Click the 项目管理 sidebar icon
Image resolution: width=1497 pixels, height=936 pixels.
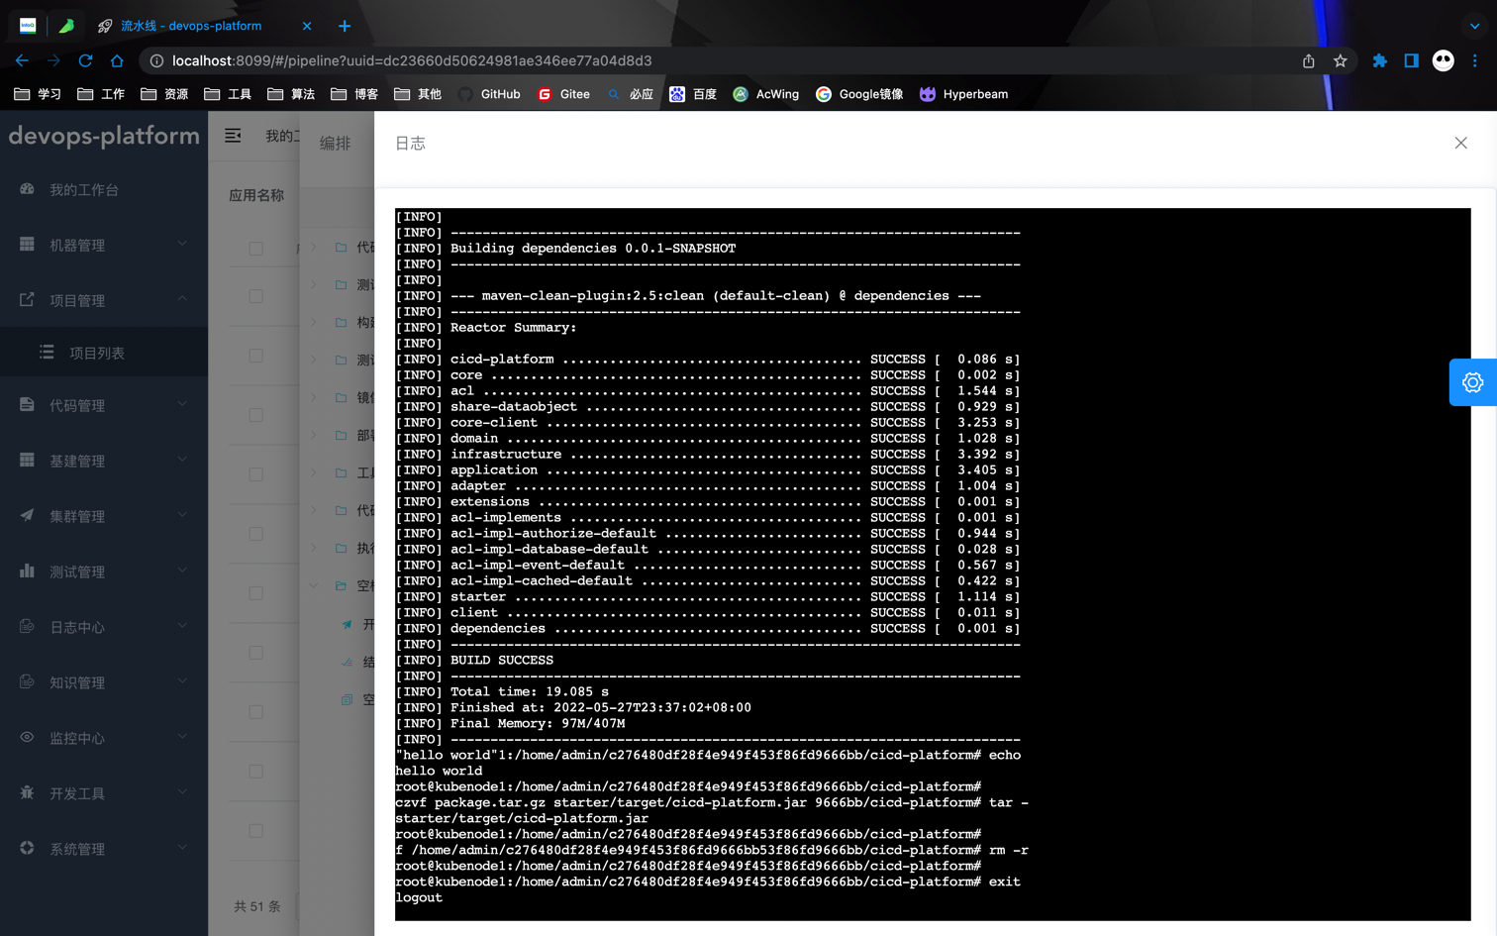pyautogui.click(x=27, y=300)
